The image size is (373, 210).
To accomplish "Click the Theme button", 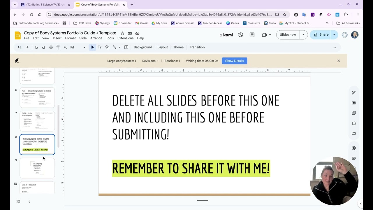I will click(178, 47).
